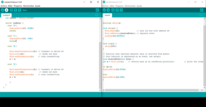The height and width of the screenshot is (107, 206).
Task: Expand tab options dropdown in slave4 window
Action: point(201,15)
